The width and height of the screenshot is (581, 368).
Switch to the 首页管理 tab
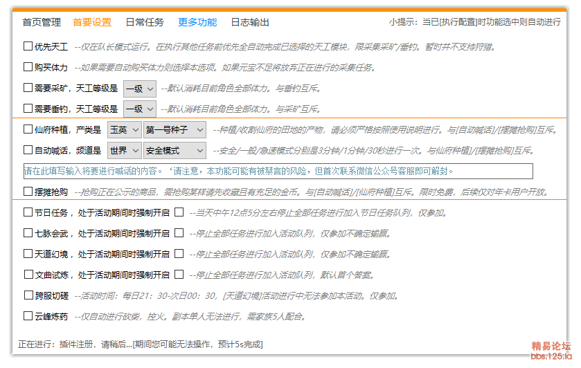tap(42, 22)
